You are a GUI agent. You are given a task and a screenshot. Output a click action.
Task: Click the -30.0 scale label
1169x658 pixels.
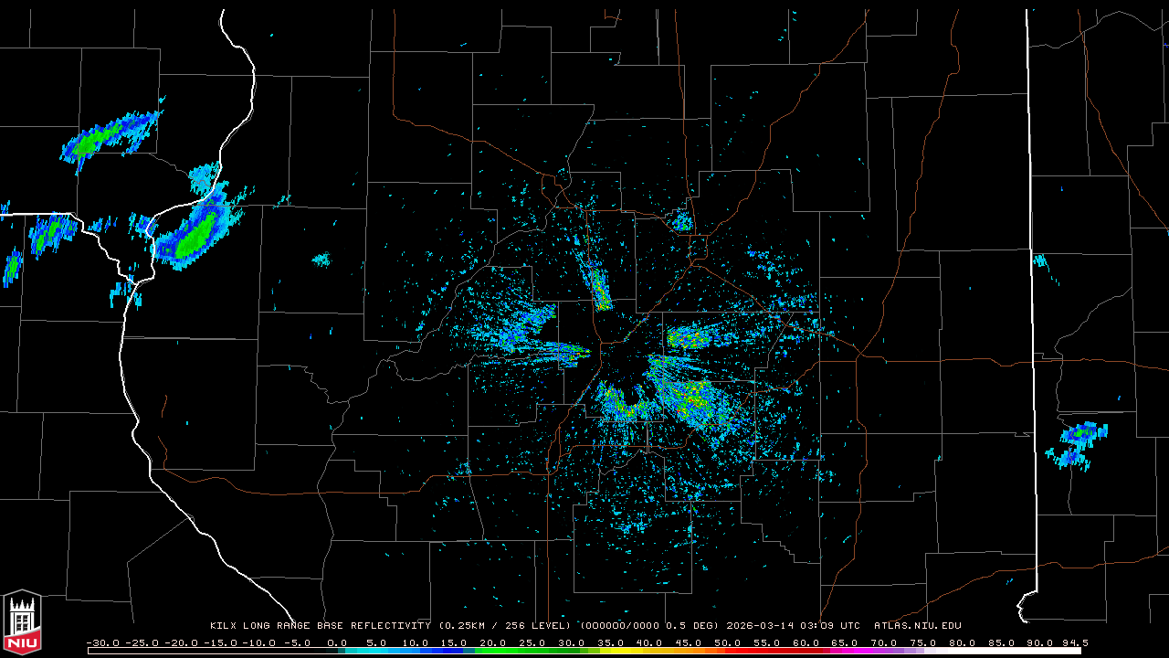point(103,642)
